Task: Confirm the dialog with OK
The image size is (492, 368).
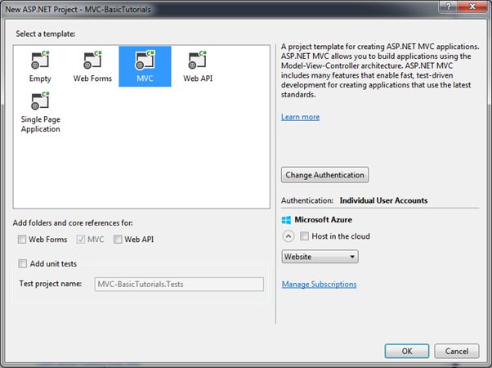Action: click(406, 350)
